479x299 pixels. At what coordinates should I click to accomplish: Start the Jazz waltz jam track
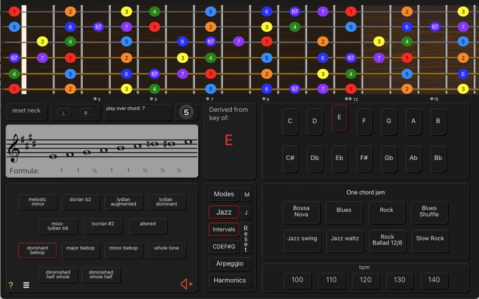pos(345,240)
